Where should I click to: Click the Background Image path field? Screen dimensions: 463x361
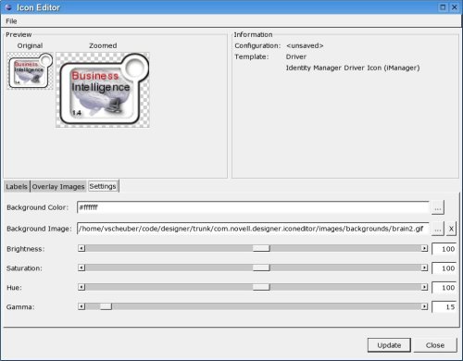pos(253,229)
